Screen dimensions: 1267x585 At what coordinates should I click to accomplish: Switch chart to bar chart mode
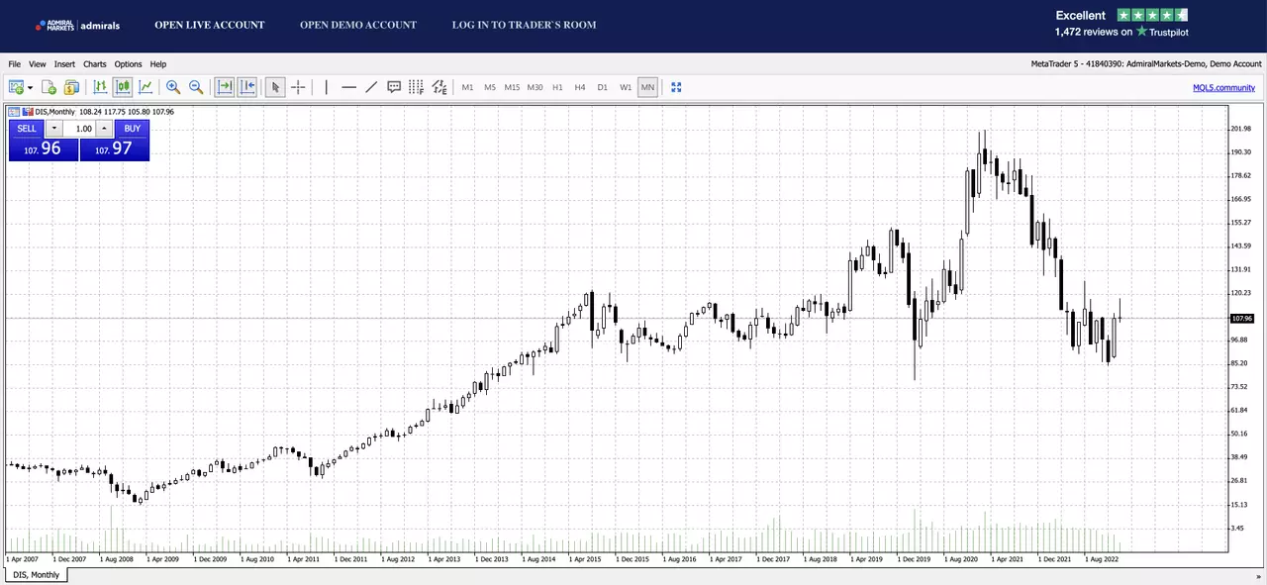point(100,87)
